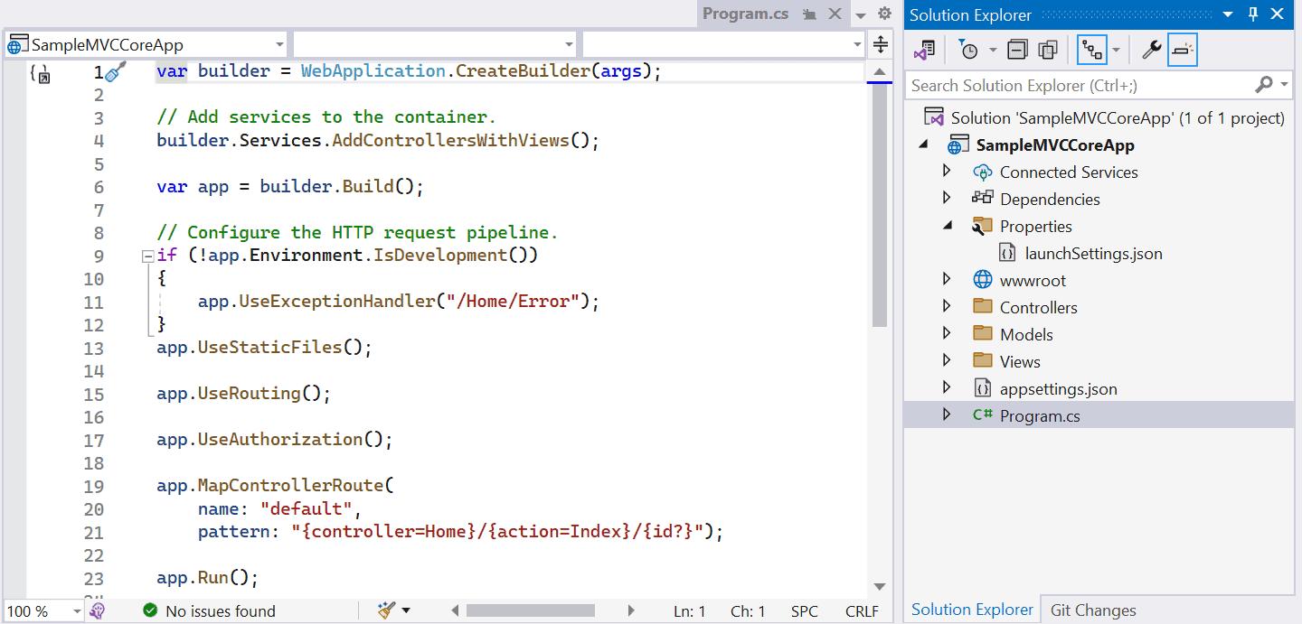Expand the wwwroot node

coord(948,280)
